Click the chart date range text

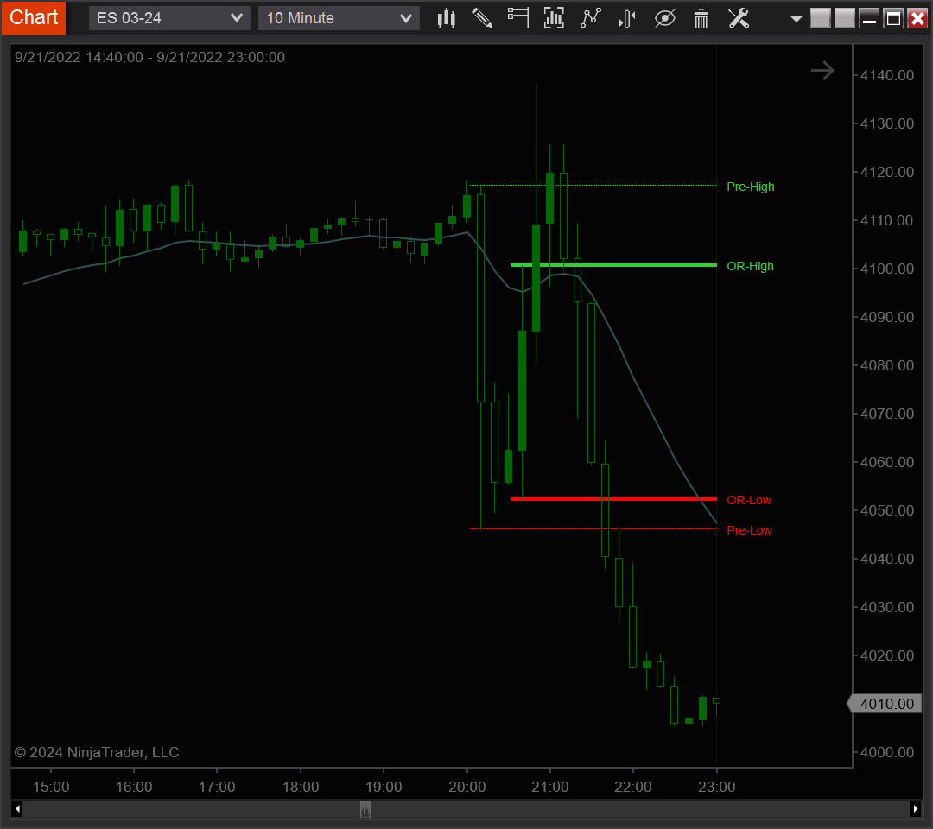coord(150,57)
